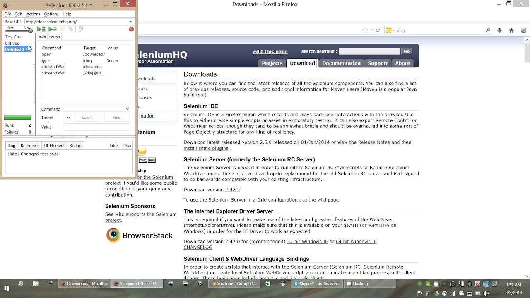The image size is (530, 298).
Task: Open the Target dropdown arrow
Action: (68, 118)
